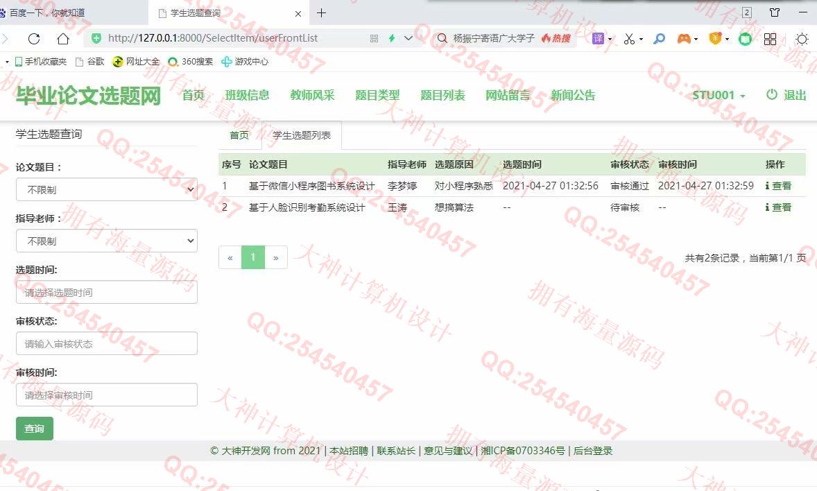The width and height of the screenshot is (817, 491).
Task: Select the 学生选题列表 tab
Action: [302, 135]
